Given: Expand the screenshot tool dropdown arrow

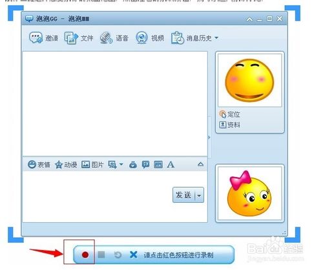Looking at the screenshot, I should pos(121,164).
